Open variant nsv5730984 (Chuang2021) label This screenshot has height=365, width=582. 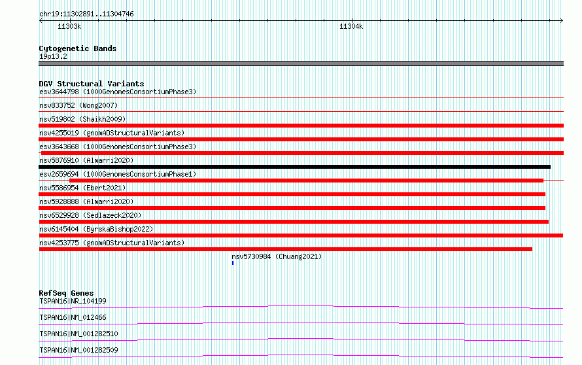point(277,256)
